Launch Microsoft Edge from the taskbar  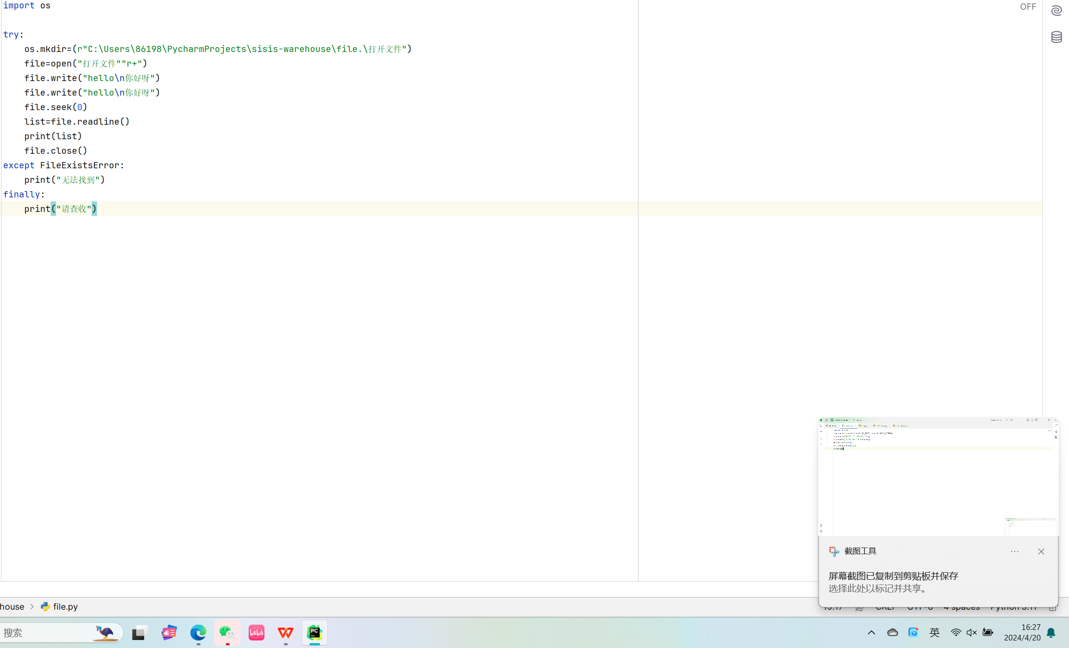coord(198,633)
